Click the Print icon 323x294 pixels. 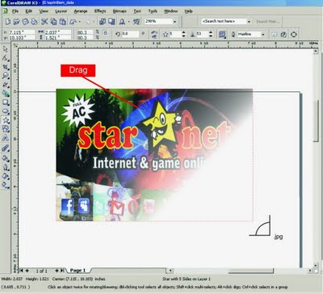(x=34, y=21)
